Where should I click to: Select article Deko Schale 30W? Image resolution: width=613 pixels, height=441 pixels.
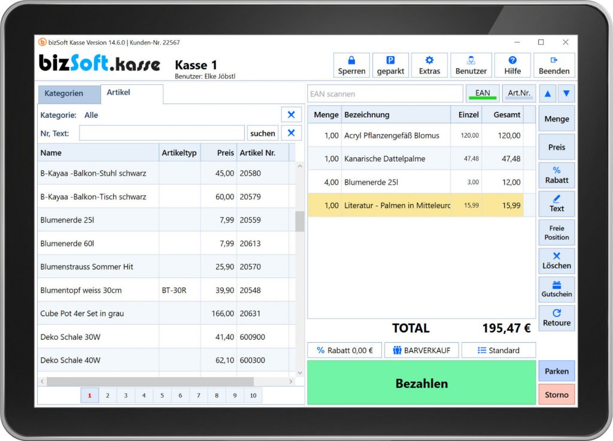tap(166, 337)
